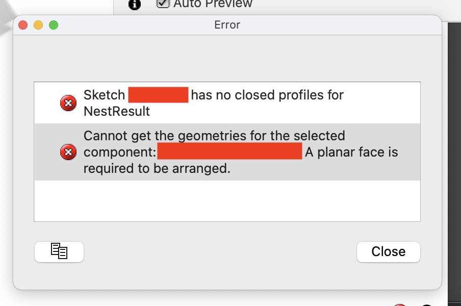Select the highlighted geometries error message row
Screen dimensions: 461x306
pos(227,151)
